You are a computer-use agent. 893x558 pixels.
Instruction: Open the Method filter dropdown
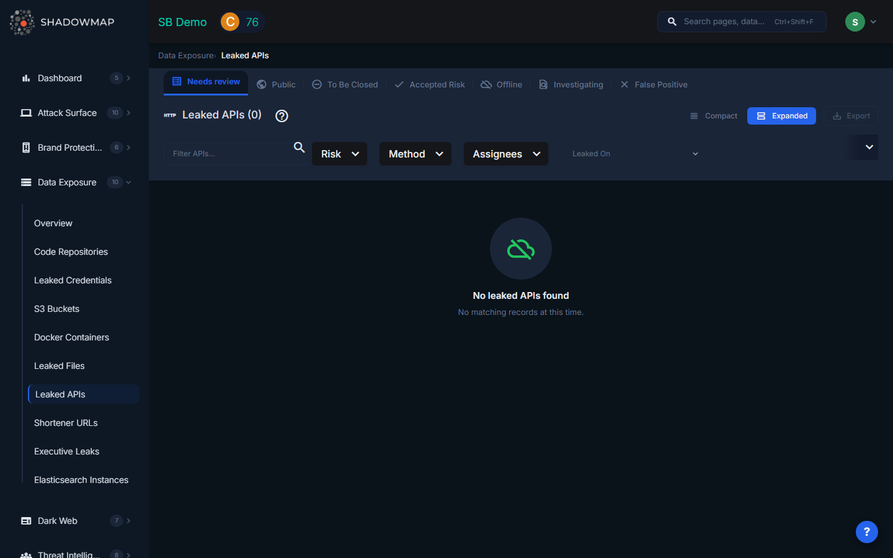415,154
